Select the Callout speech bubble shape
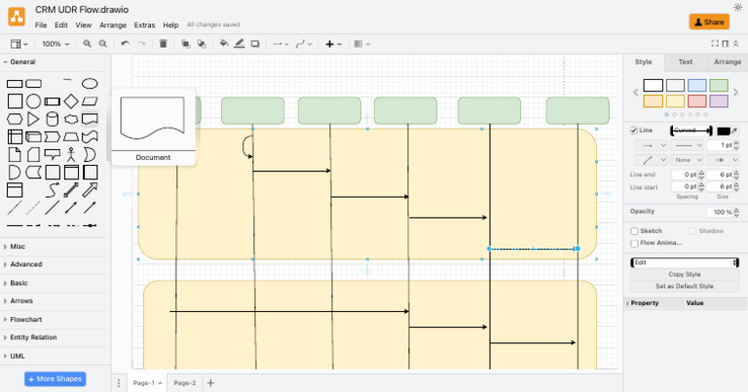This screenshot has width=748, height=392. pyautogui.click(x=52, y=154)
